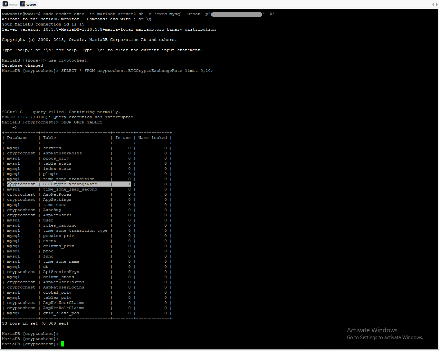Click the 'SHOW OPEN TABLES' command
The width and height of the screenshot is (439, 351).
click(x=82, y=122)
